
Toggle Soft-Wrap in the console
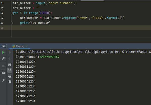(10, 64)
